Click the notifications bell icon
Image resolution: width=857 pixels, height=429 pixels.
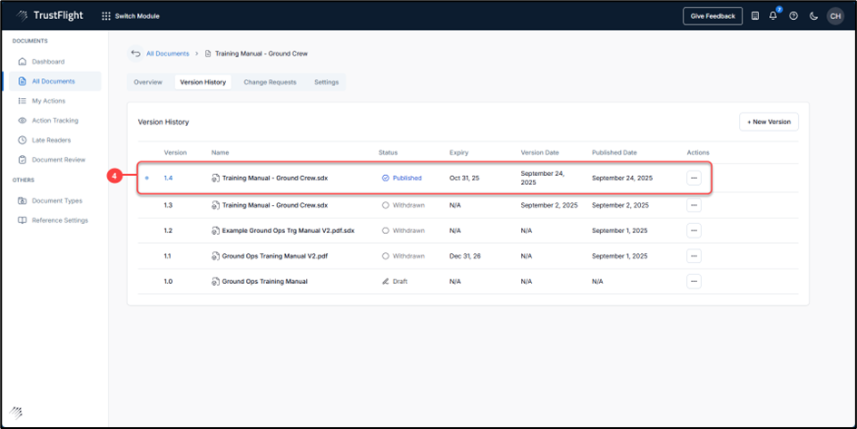click(773, 16)
